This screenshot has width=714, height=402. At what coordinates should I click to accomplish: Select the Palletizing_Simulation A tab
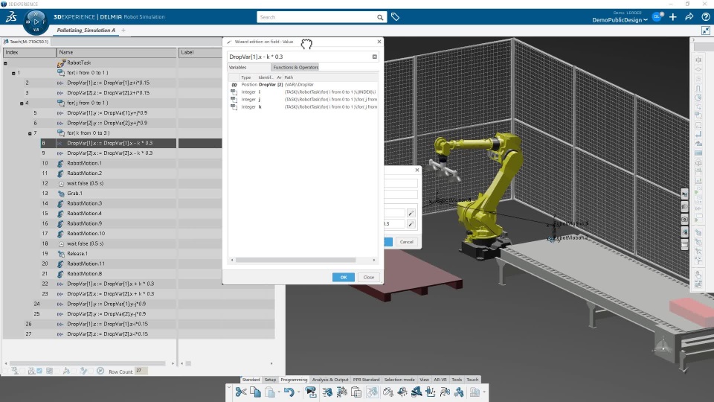point(86,30)
